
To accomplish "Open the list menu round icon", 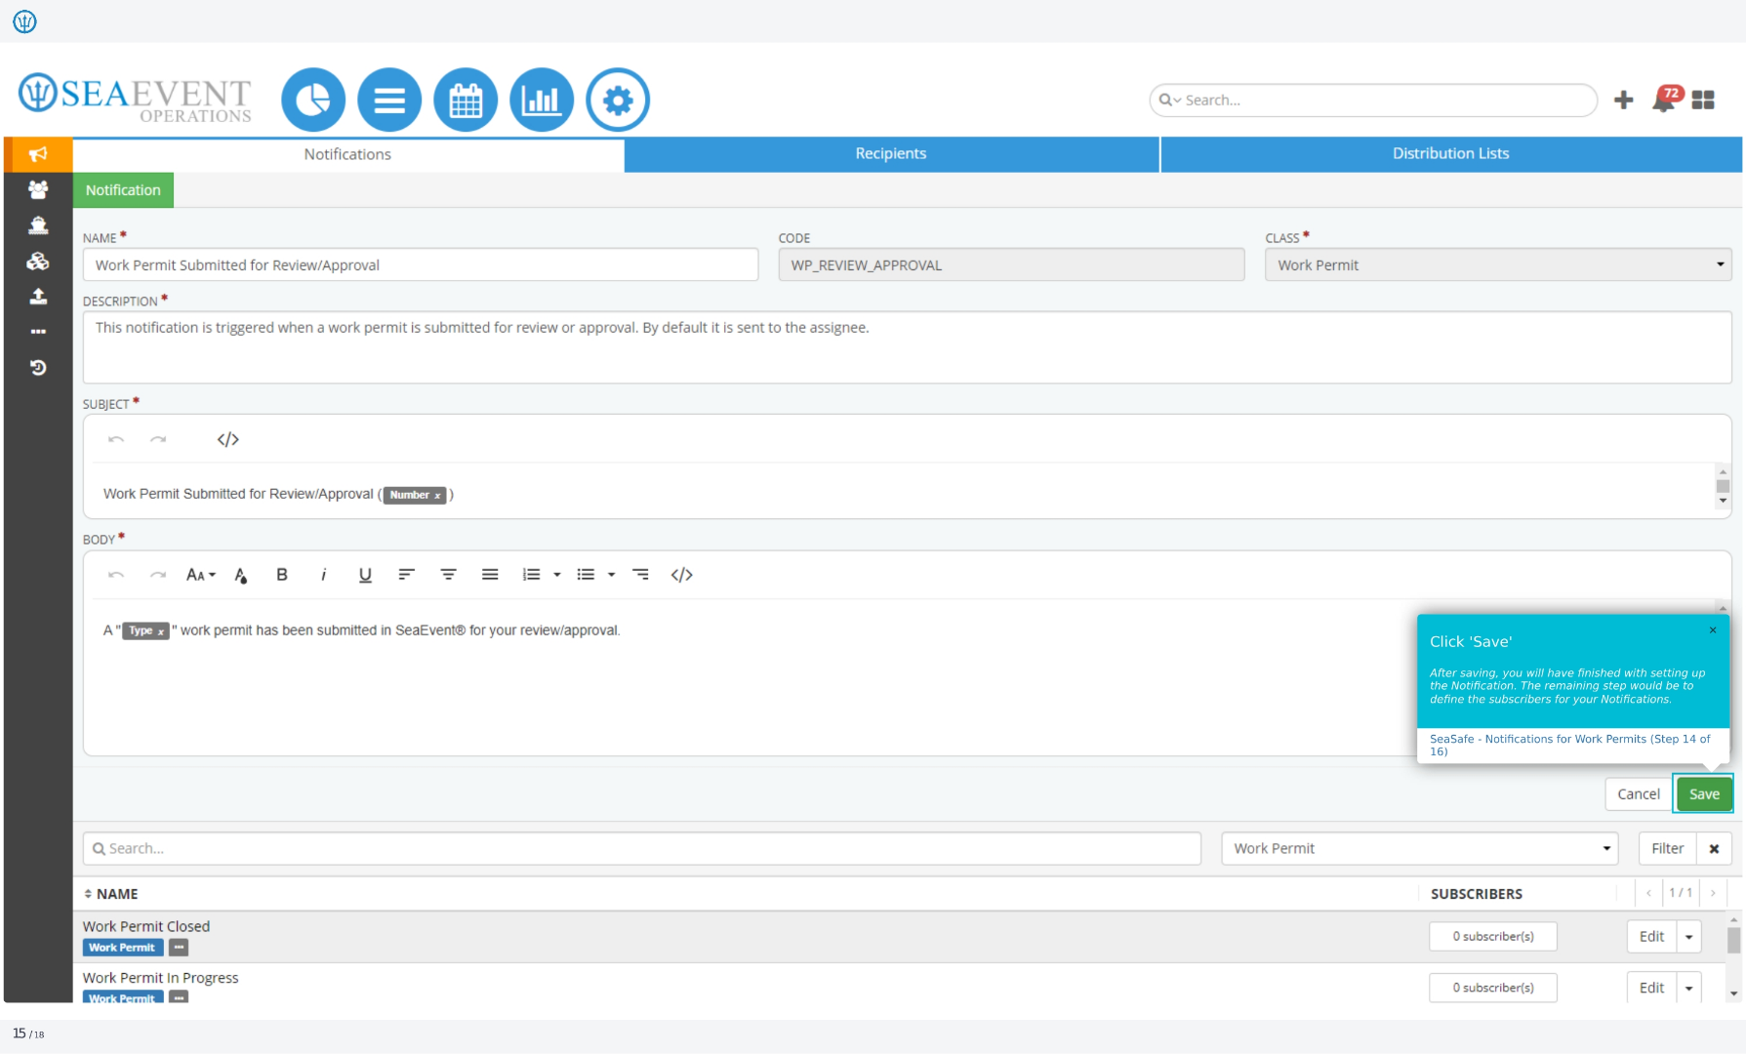I will [x=389, y=100].
